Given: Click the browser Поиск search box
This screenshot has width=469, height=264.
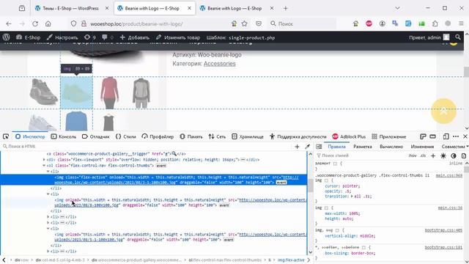Looking at the screenshot, I should (x=302, y=23).
